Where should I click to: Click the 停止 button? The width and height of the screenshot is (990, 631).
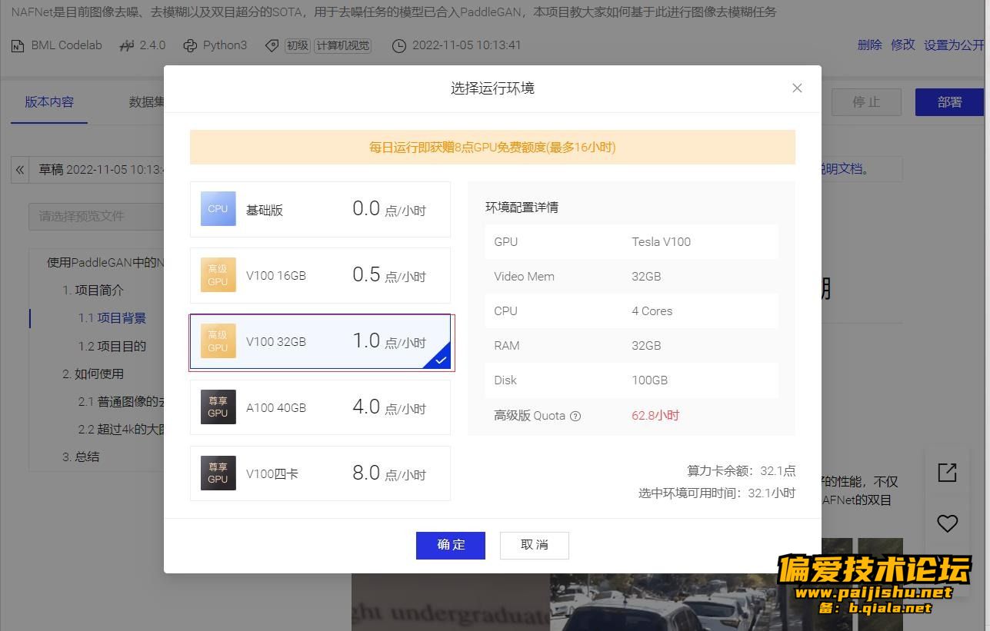click(866, 102)
